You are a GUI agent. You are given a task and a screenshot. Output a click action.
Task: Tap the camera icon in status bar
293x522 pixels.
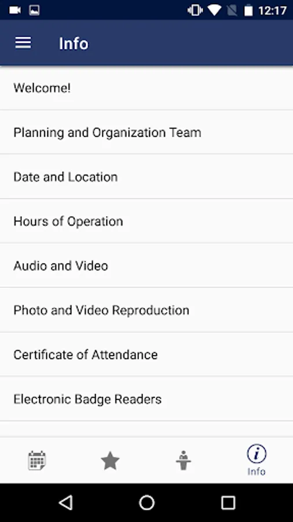[15, 10]
